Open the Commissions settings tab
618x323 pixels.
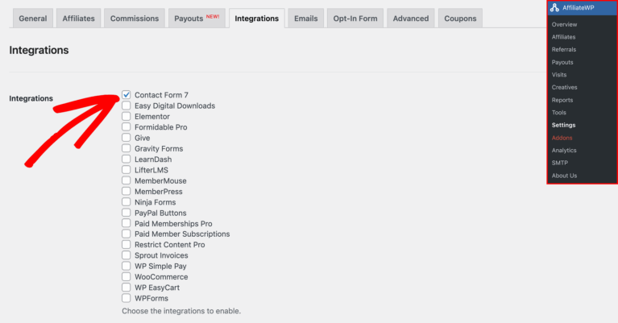pos(134,19)
